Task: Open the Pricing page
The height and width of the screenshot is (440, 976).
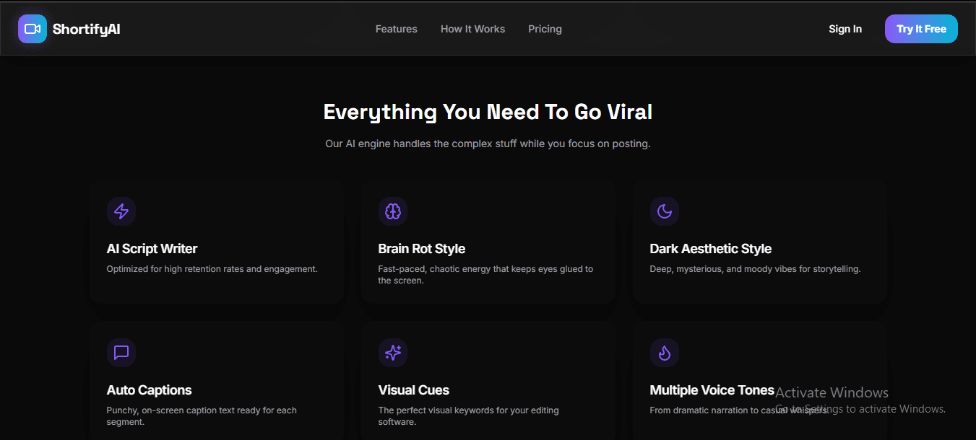Action: [545, 29]
